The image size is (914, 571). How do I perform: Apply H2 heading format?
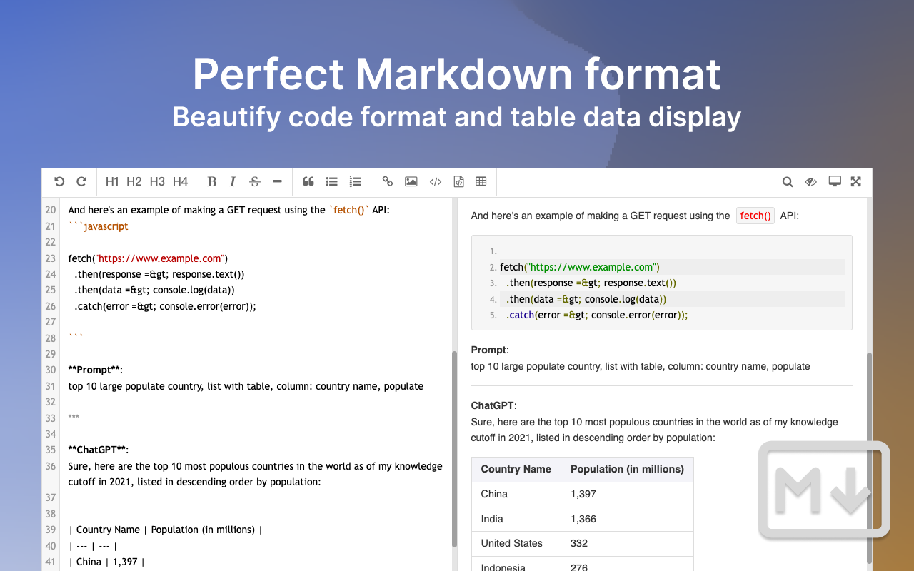point(134,182)
